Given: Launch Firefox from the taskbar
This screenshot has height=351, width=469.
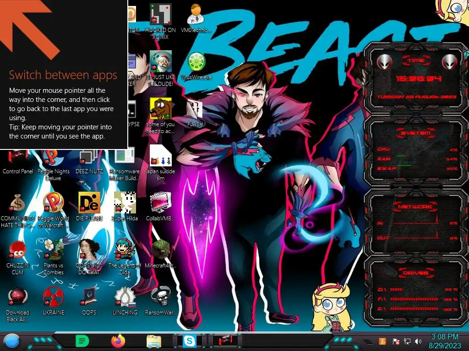Looking at the screenshot, I should tap(118, 341).
